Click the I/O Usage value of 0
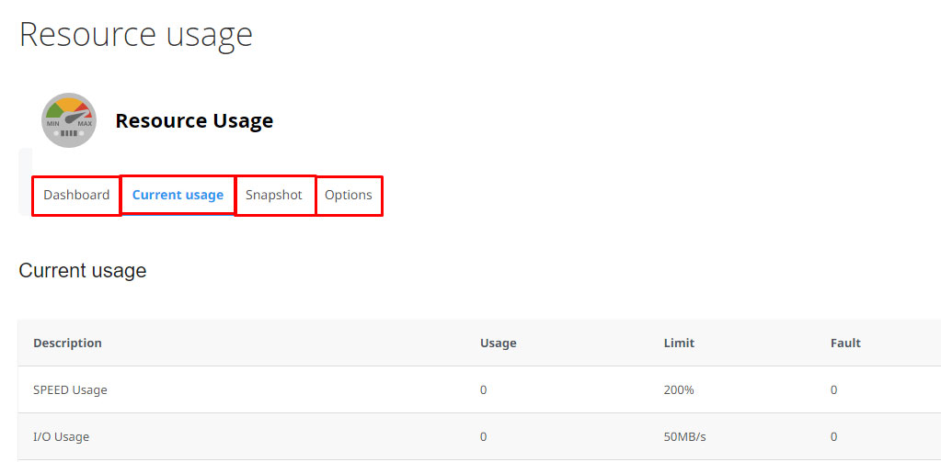Screen dimensions: 941x462 483,437
